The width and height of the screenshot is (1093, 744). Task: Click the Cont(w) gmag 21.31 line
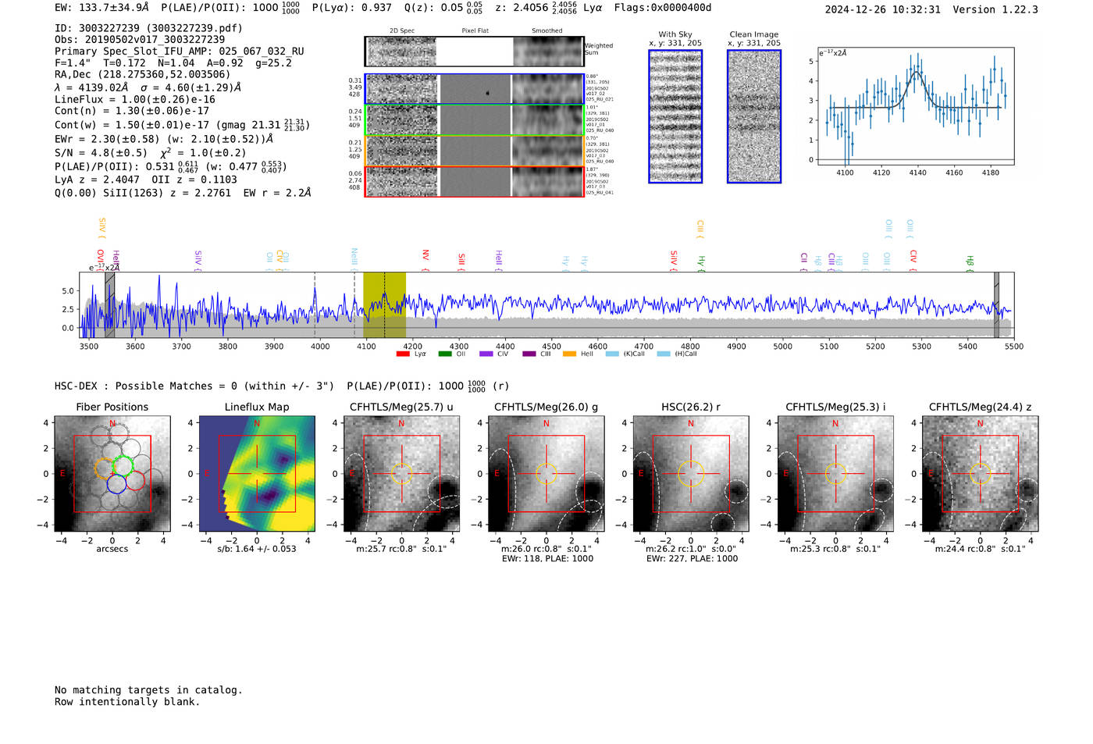(182, 125)
